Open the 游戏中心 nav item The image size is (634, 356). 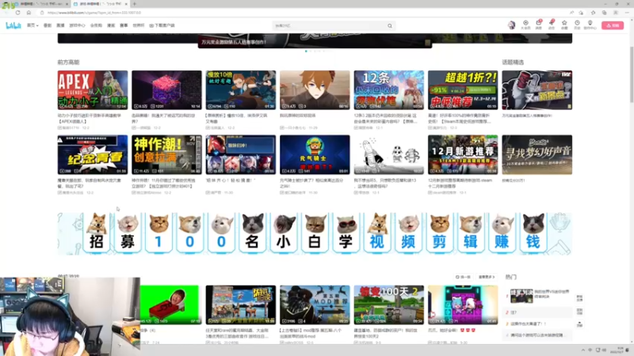point(77,25)
